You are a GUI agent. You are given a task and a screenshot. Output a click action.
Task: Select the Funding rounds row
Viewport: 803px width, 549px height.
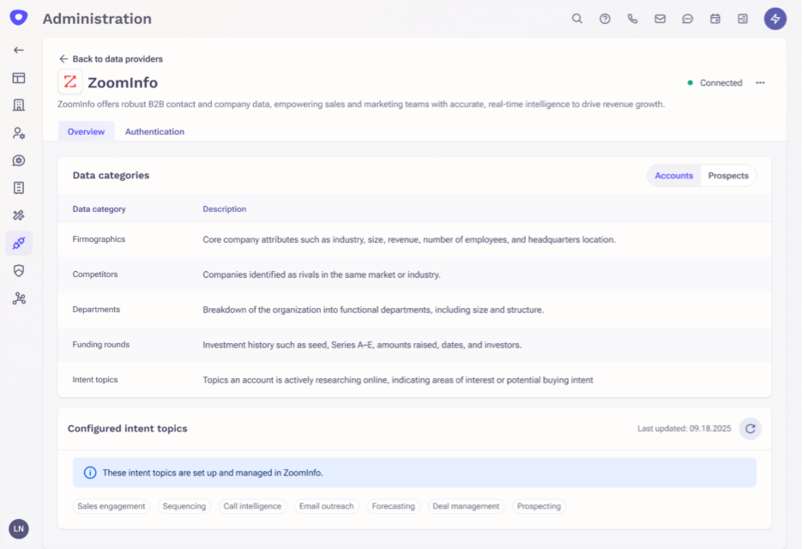414,345
